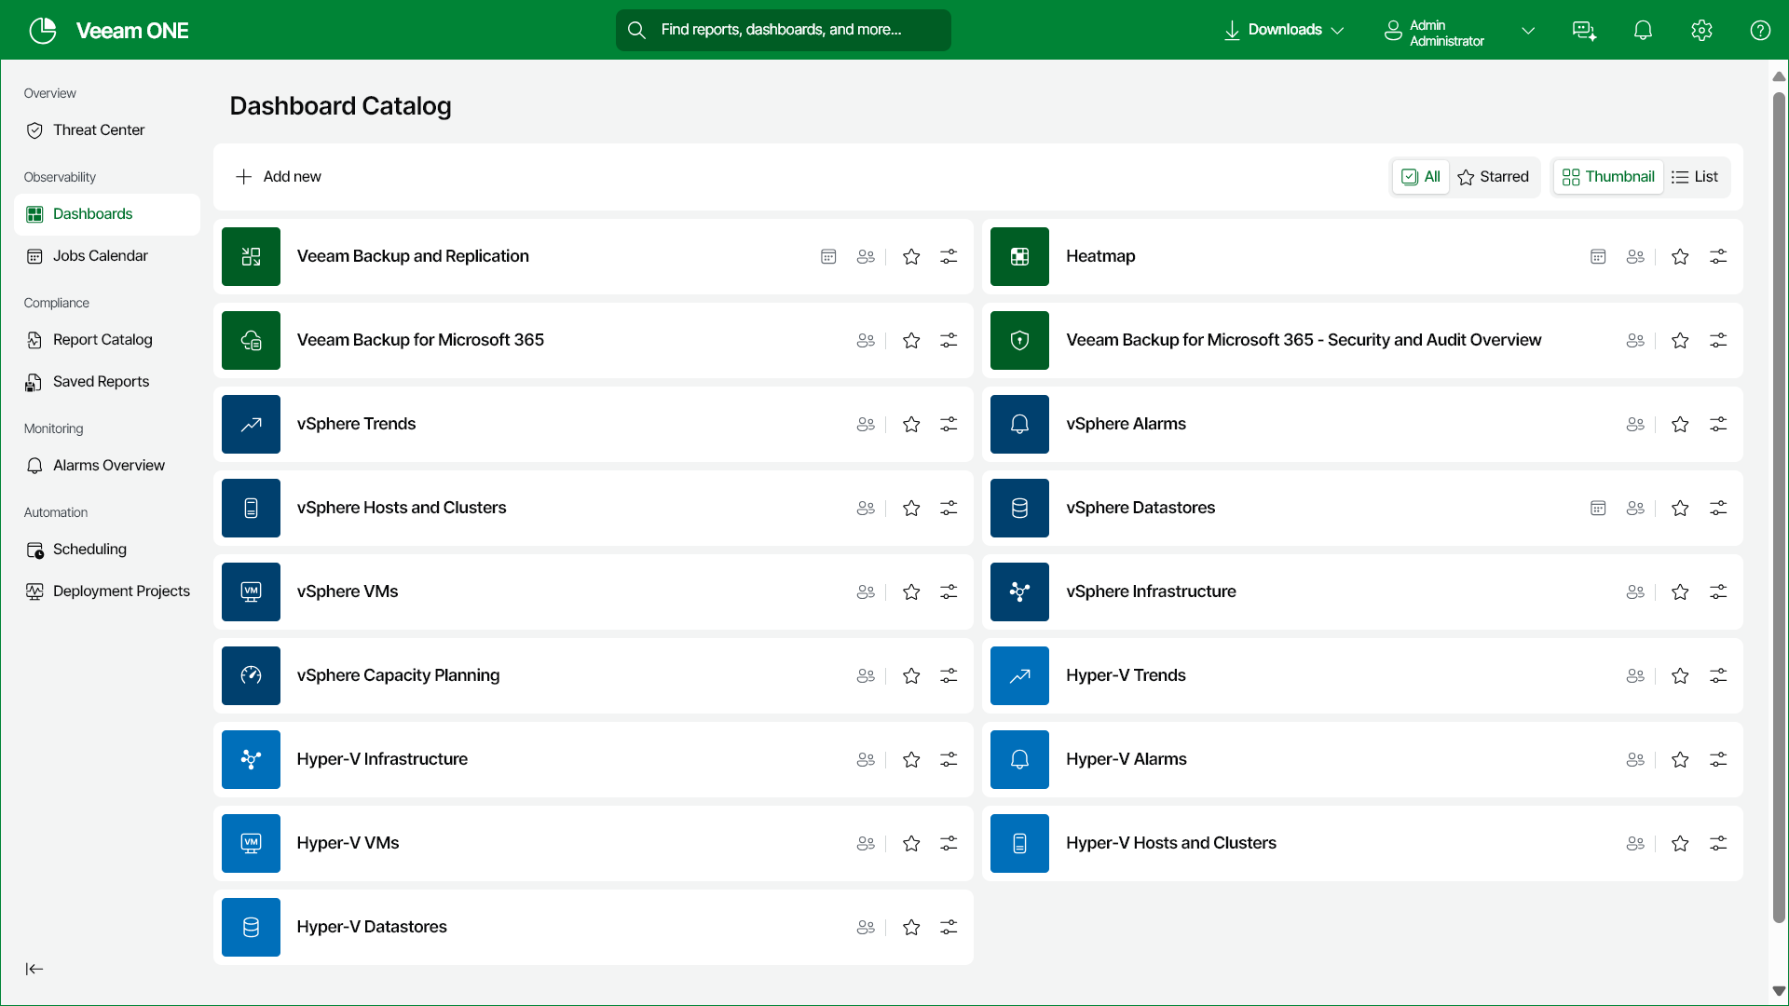Open schedule icon for vSphere Datastores
This screenshot has width=1789, height=1006.
tap(1598, 508)
